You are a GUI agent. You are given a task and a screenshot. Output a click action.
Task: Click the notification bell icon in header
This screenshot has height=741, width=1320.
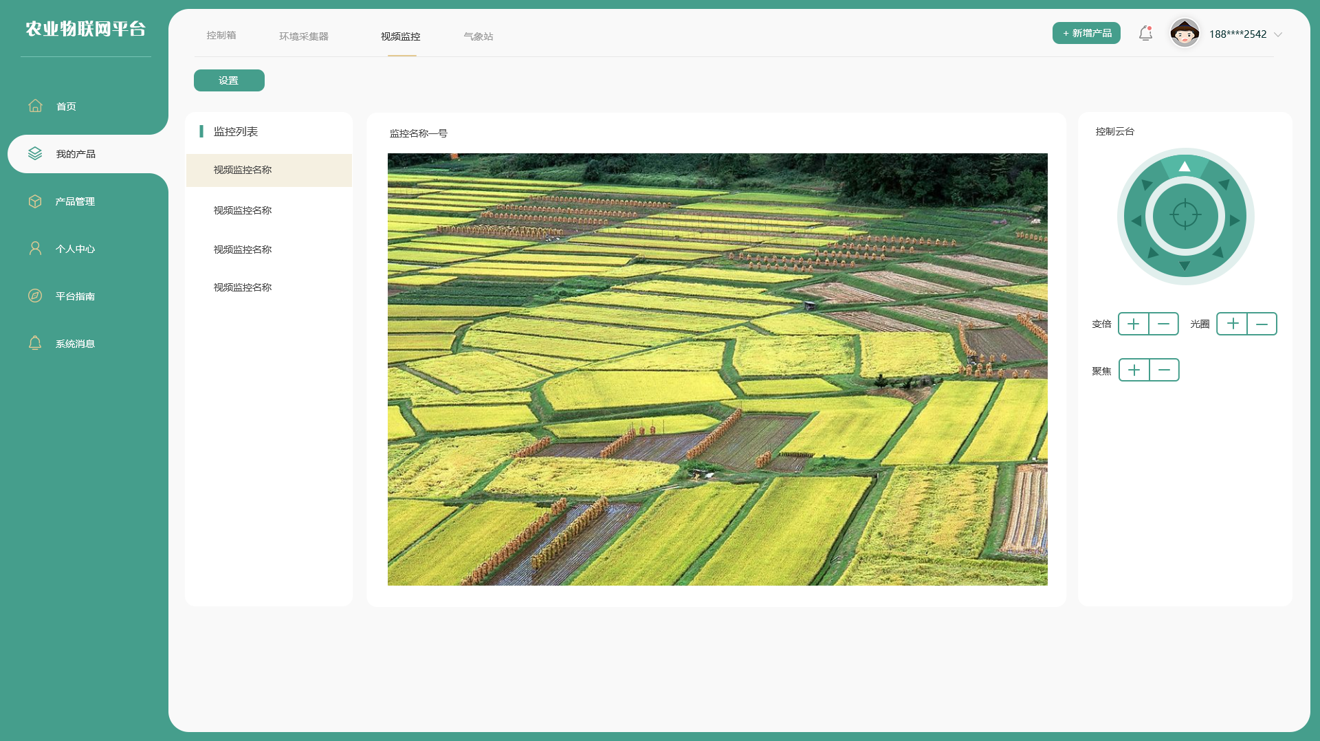tap(1145, 34)
